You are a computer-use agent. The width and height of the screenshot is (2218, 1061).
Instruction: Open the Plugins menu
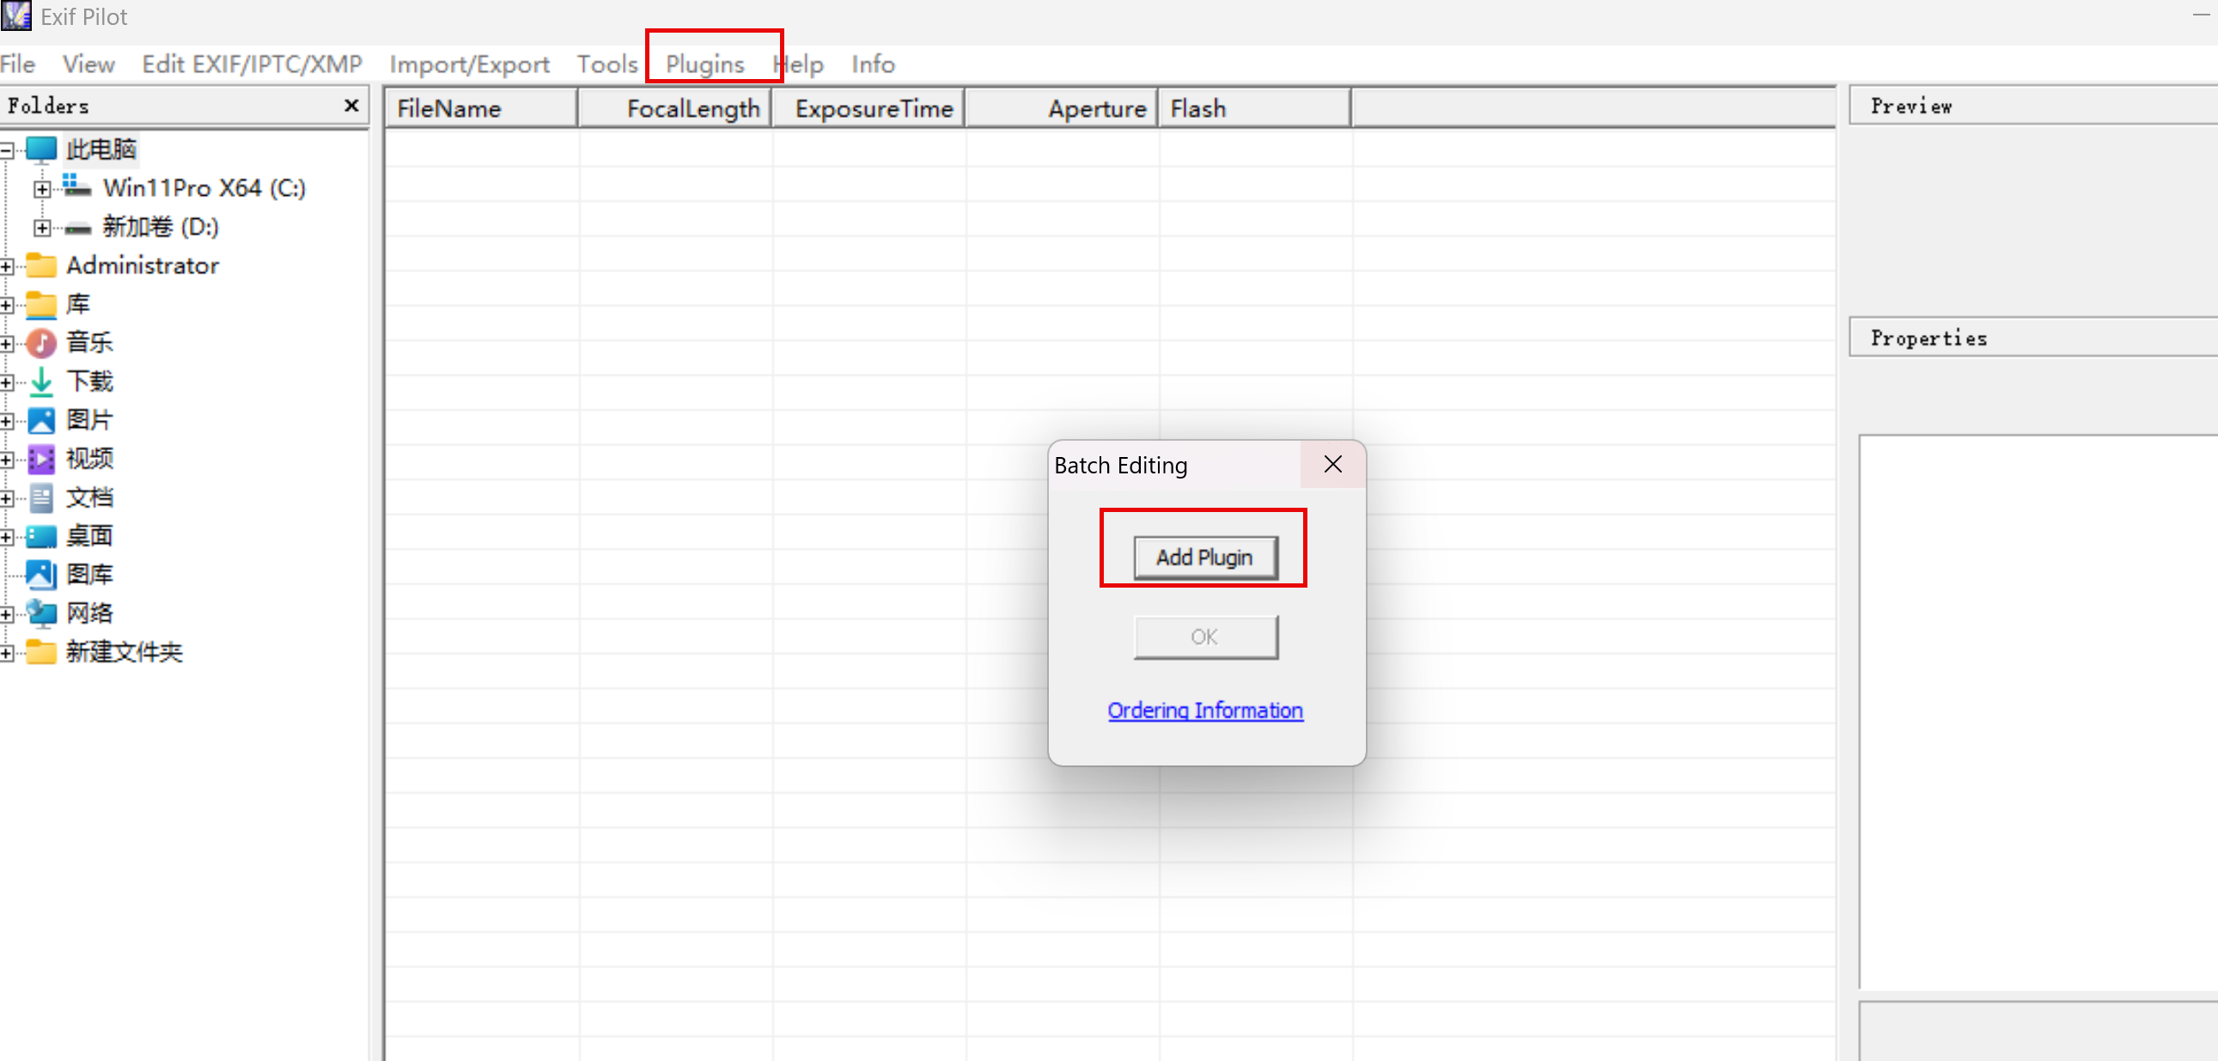pos(704,64)
